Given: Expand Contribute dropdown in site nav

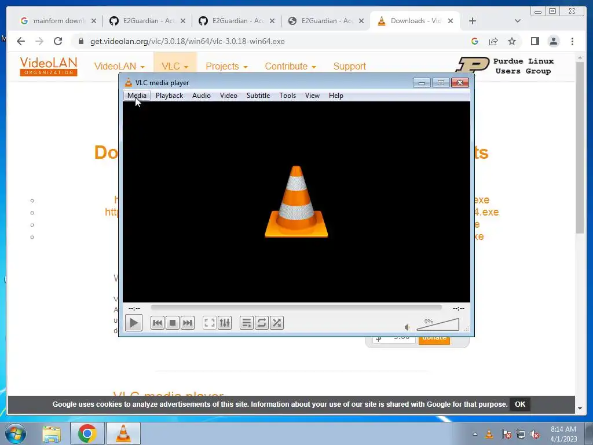Looking at the screenshot, I should click(x=291, y=66).
